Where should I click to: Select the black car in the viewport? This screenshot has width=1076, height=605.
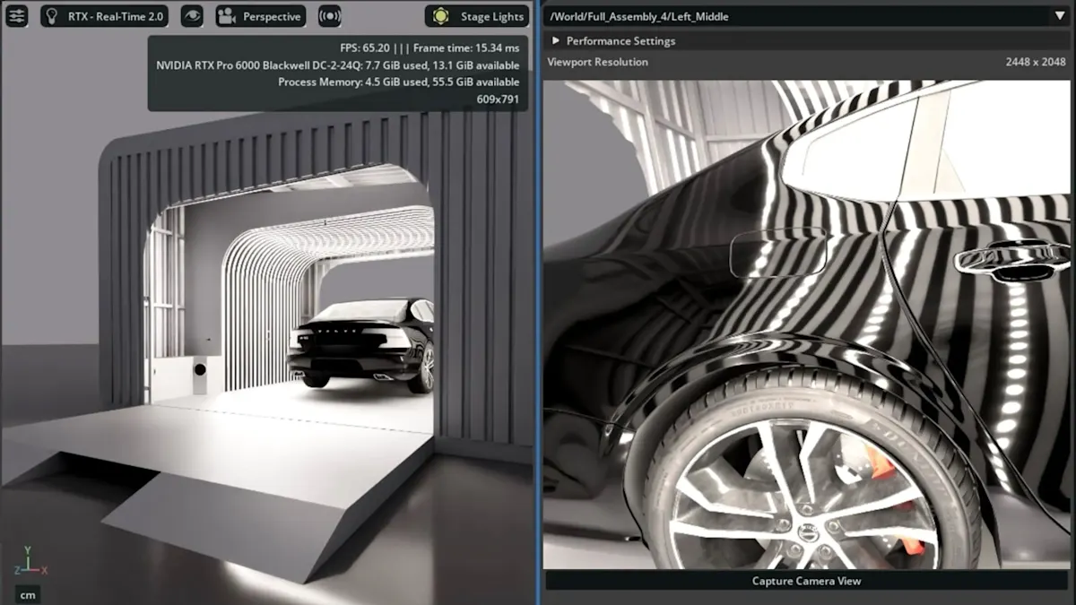coord(362,347)
